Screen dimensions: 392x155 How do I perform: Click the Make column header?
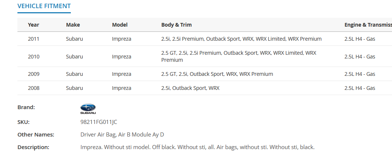coord(73,25)
